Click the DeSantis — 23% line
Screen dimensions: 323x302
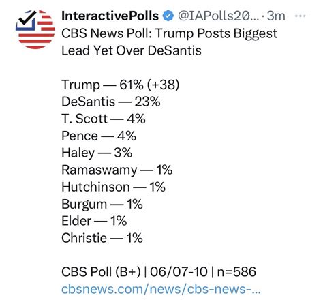click(x=111, y=102)
